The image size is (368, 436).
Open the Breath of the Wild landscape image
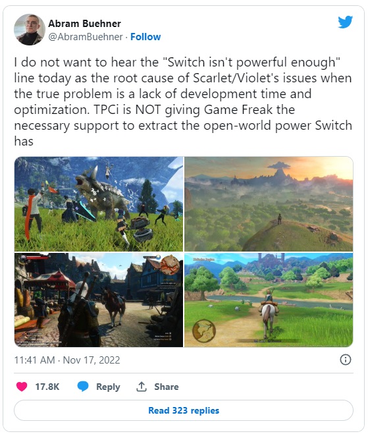[x=269, y=204]
